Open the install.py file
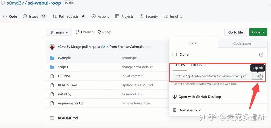Screen dimensions: 271x128 [65, 94]
